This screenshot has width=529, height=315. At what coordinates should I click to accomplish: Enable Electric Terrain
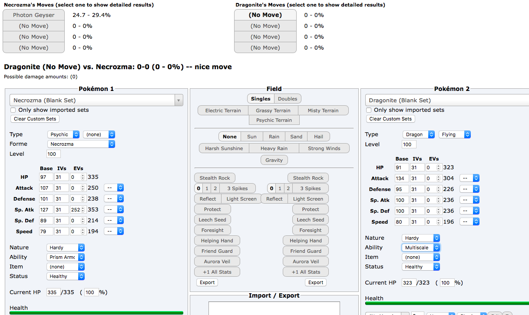click(x=223, y=111)
